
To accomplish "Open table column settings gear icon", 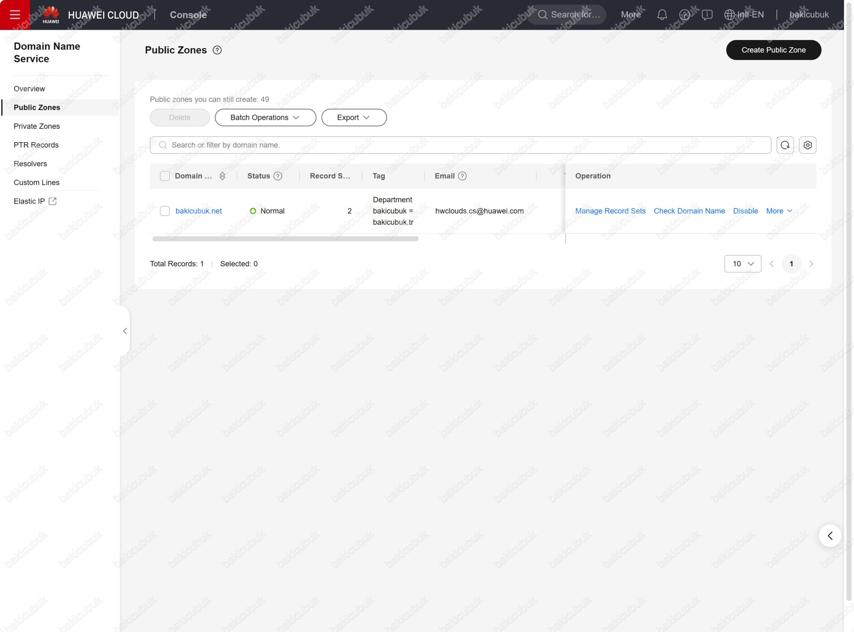I will tap(807, 145).
